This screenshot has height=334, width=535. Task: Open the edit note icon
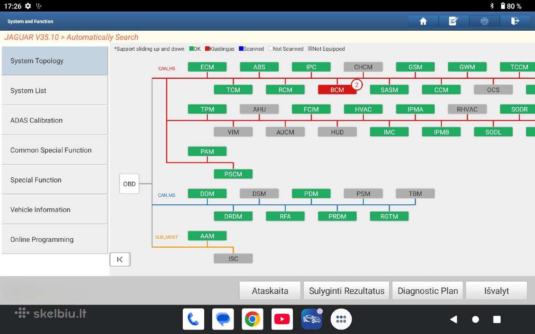pyautogui.click(x=453, y=21)
